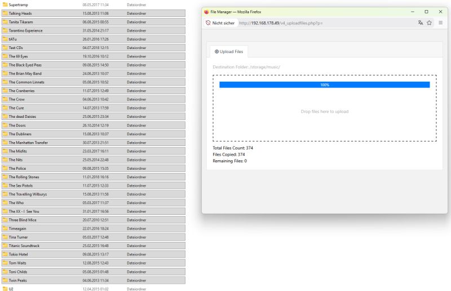Click the 100% upload progress bar
The image size is (451, 291).
point(324,85)
